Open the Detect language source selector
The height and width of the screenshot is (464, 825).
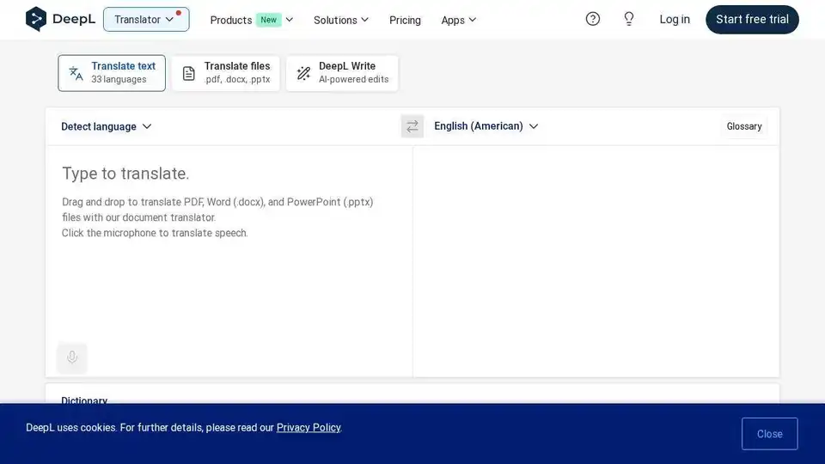107,127
